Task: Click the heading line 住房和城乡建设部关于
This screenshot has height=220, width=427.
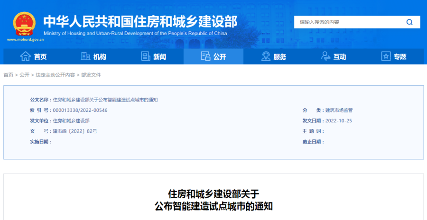Action: [x=213, y=194]
